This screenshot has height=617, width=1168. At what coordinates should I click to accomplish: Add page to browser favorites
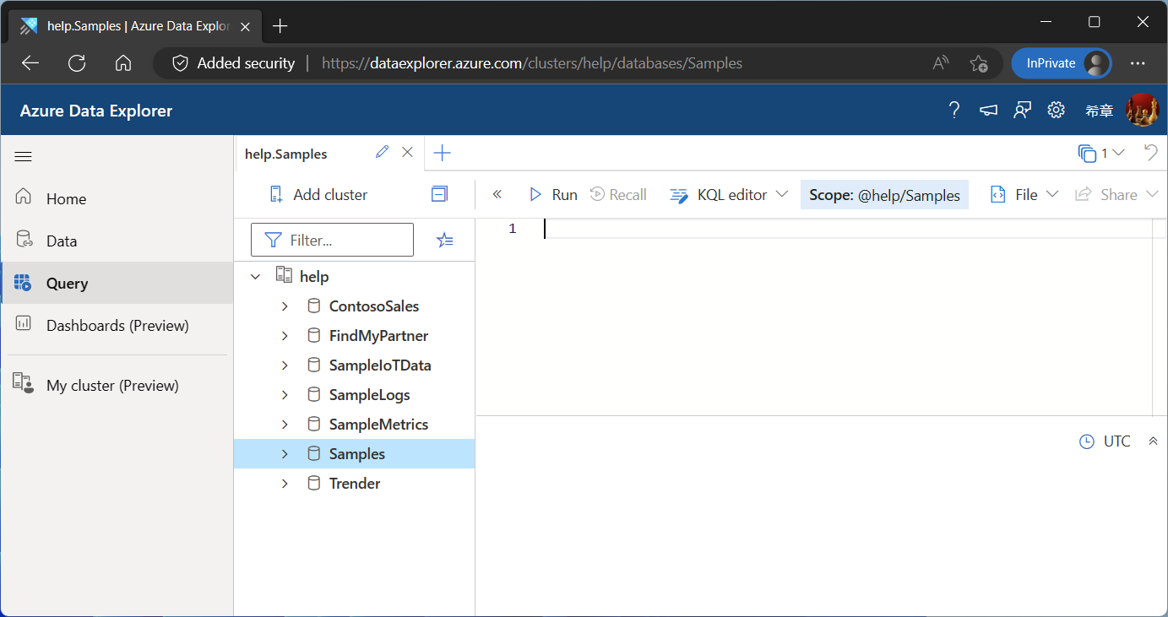(x=979, y=63)
